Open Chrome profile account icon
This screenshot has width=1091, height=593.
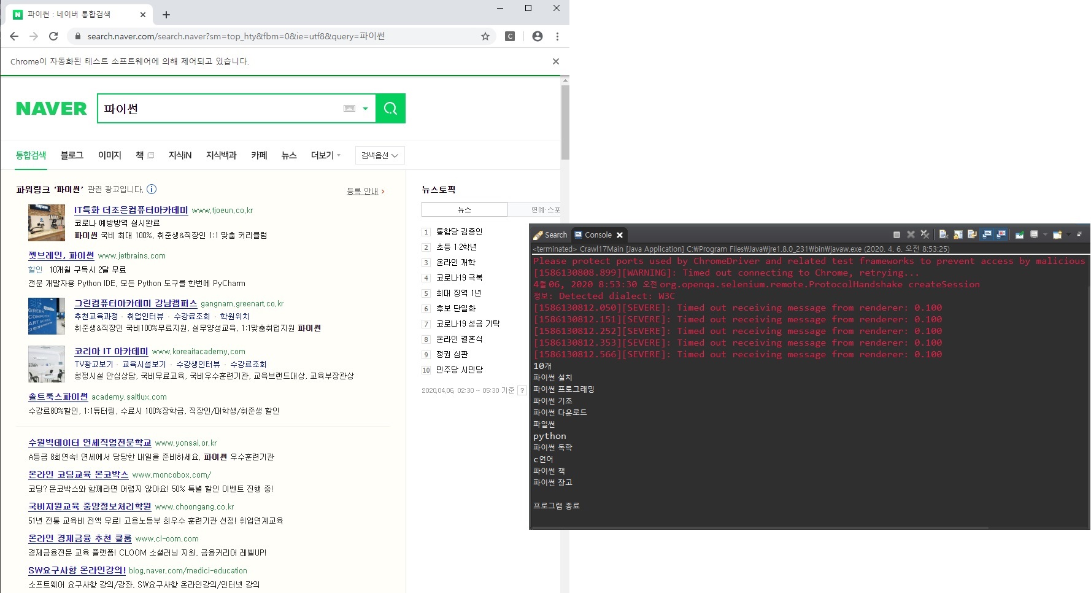[x=538, y=36]
